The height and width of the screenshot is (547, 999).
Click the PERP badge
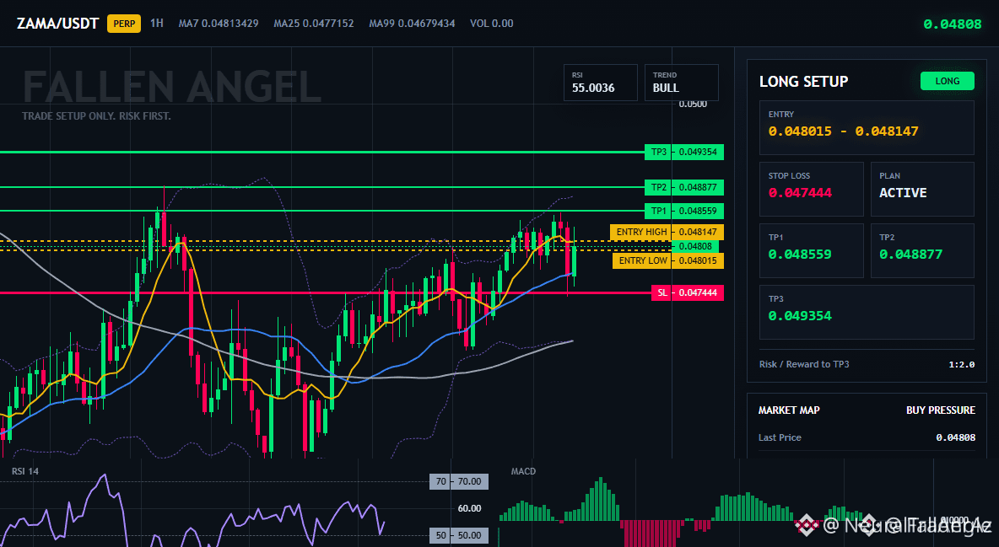pos(123,24)
